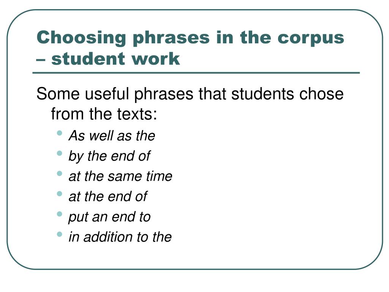389x292 pixels.
Task: Select the phrase 'put an end to'
Action: click(109, 217)
